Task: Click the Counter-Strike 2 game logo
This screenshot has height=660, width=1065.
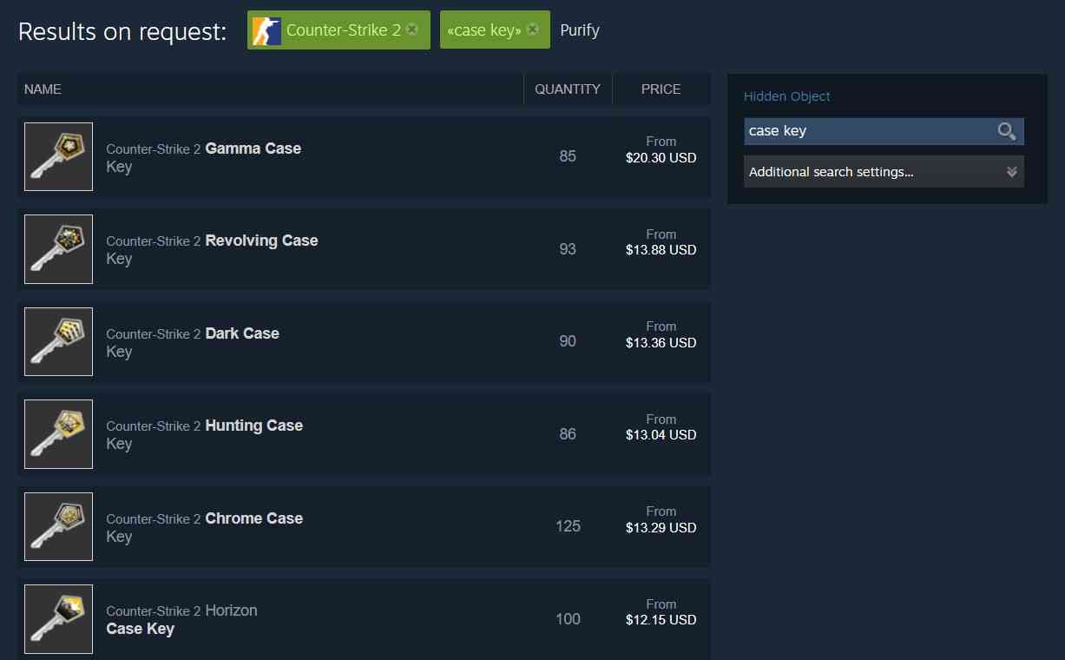Action: (266, 30)
